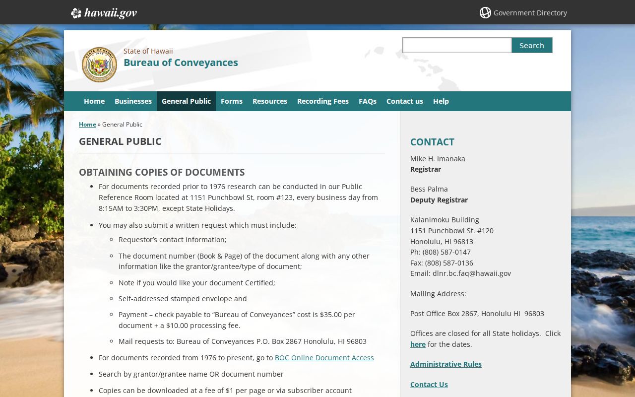Click the State of Hawaii seal

click(99, 65)
